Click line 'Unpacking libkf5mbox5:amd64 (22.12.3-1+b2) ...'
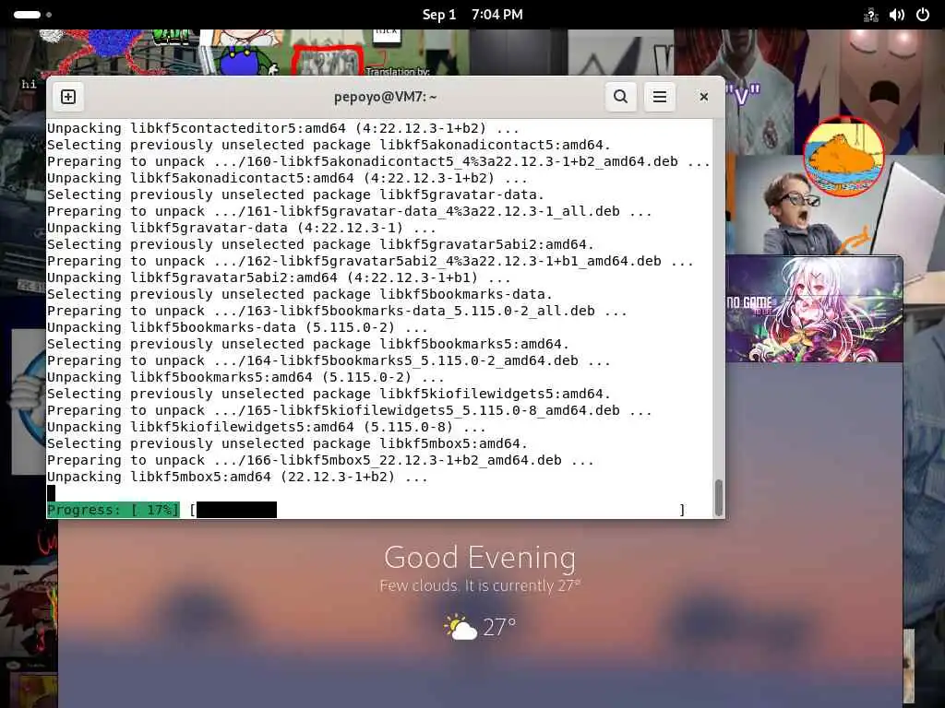Image resolution: width=945 pixels, height=708 pixels. point(237,477)
